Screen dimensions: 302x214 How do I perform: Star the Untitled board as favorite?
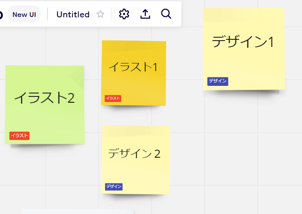[100, 14]
